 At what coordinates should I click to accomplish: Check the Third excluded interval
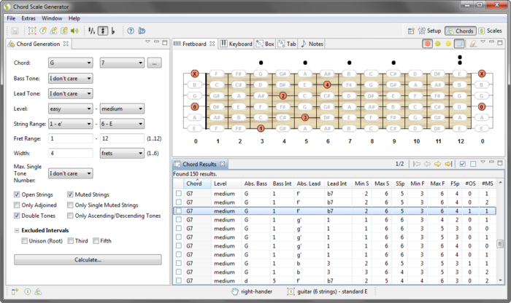click(x=70, y=240)
